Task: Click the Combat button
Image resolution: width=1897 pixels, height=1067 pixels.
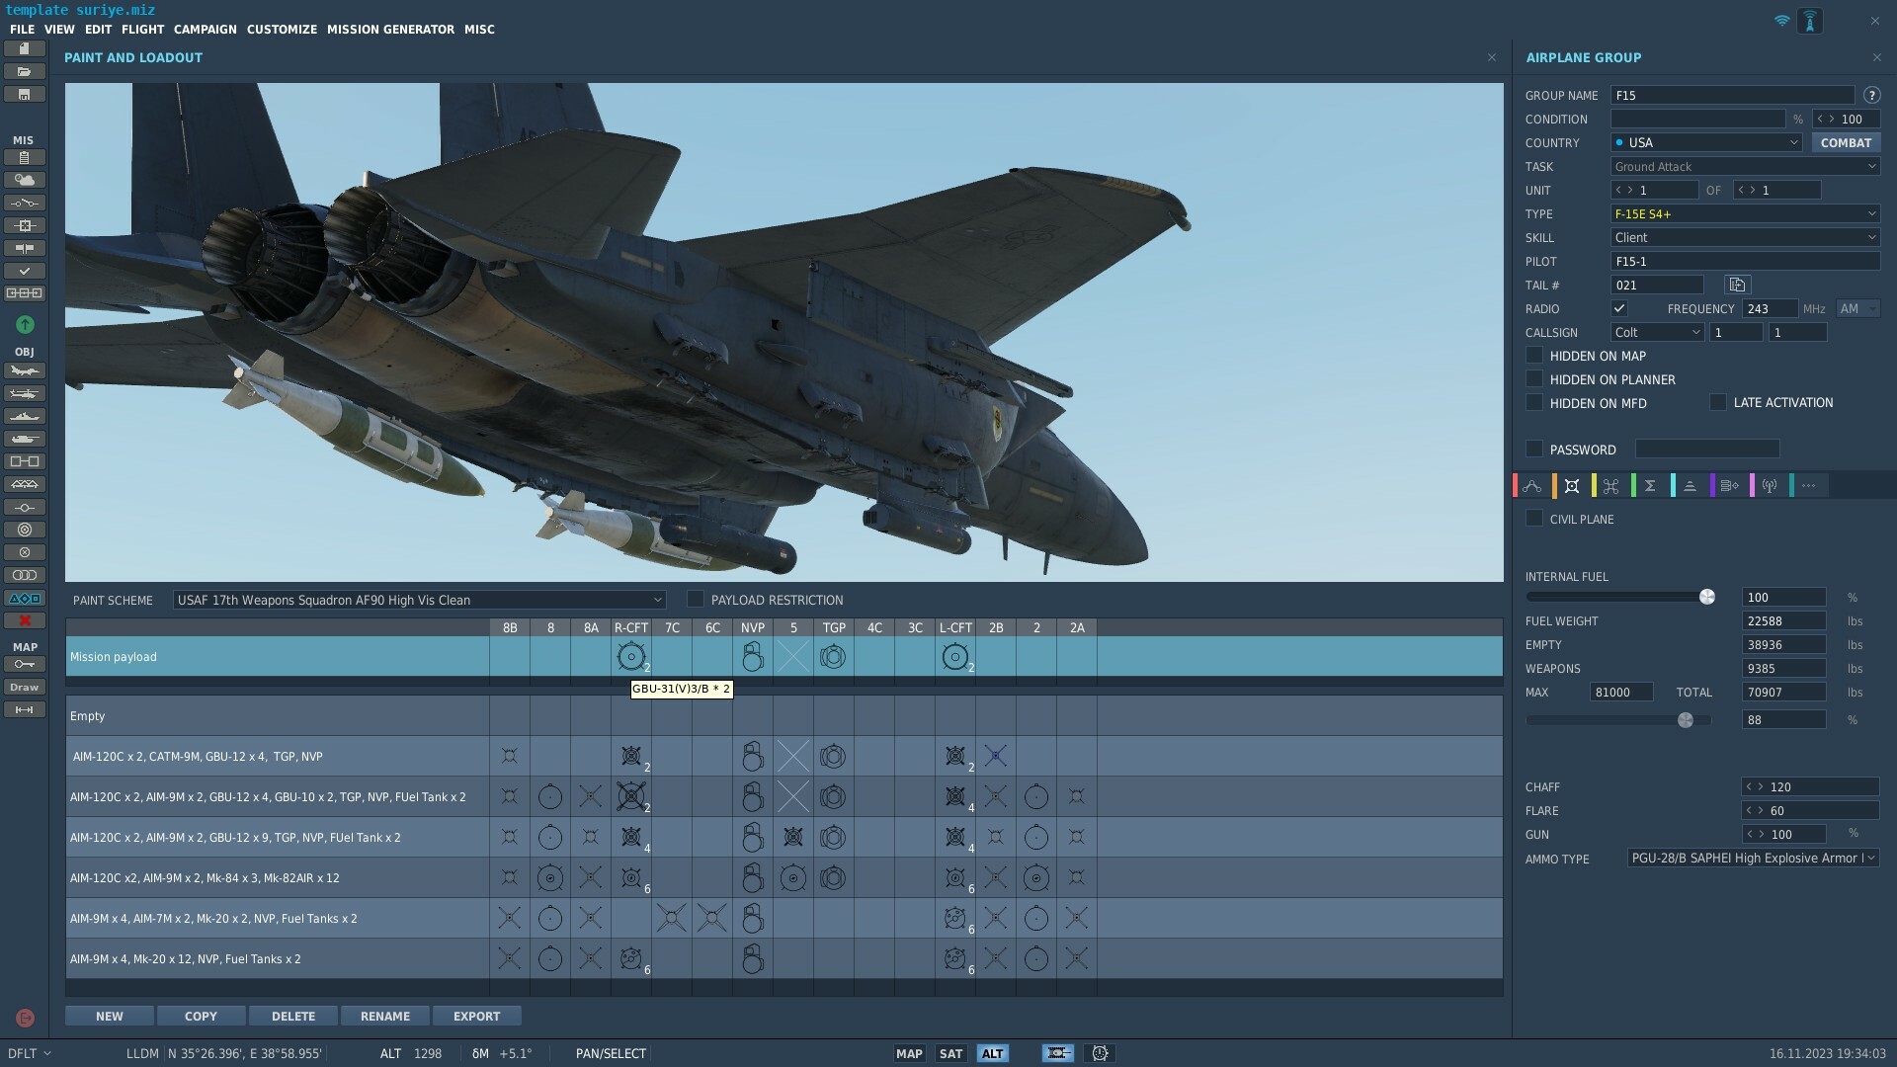Action: click(x=1846, y=143)
